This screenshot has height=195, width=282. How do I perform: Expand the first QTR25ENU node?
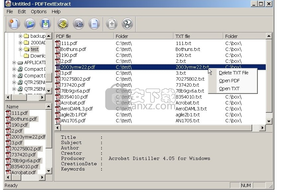tap(14, 82)
